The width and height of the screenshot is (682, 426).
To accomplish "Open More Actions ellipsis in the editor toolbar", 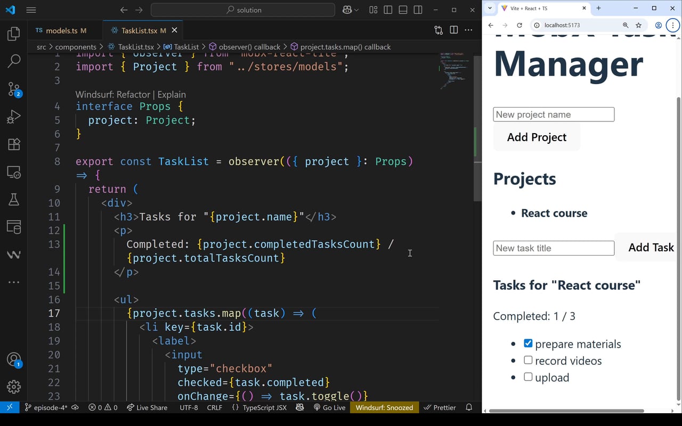I will click(x=469, y=30).
